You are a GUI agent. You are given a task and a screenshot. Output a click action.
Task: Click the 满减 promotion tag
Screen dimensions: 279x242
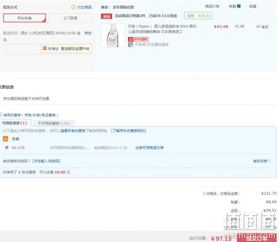pyautogui.click(x=106, y=16)
